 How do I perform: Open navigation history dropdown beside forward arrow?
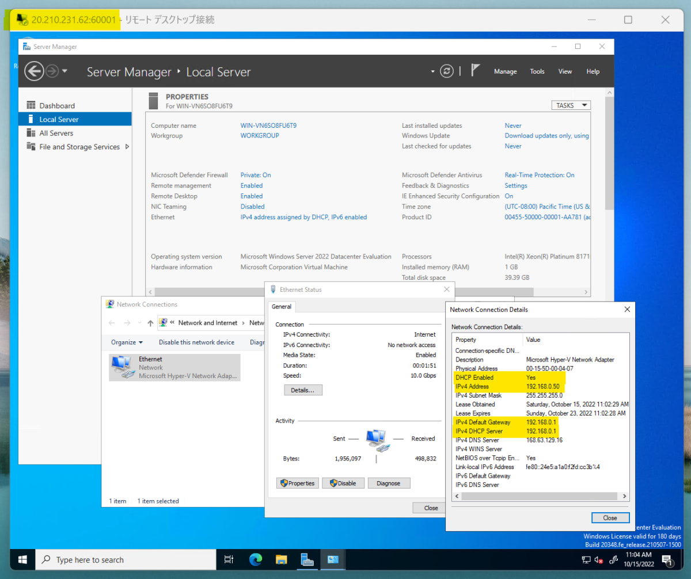point(64,71)
